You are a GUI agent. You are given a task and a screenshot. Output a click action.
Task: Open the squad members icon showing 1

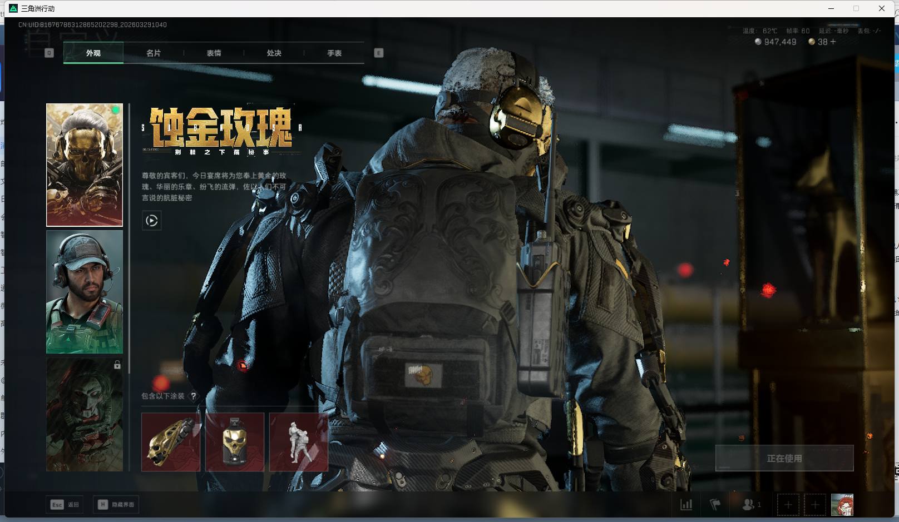click(752, 505)
